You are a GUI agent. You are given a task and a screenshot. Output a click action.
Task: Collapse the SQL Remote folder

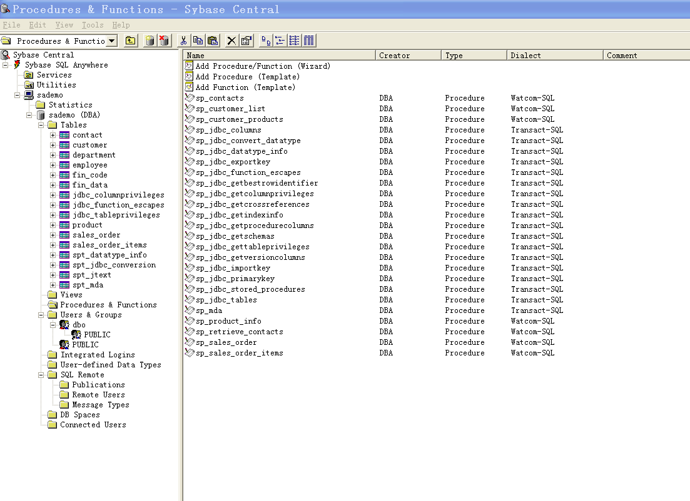click(x=41, y=375)
